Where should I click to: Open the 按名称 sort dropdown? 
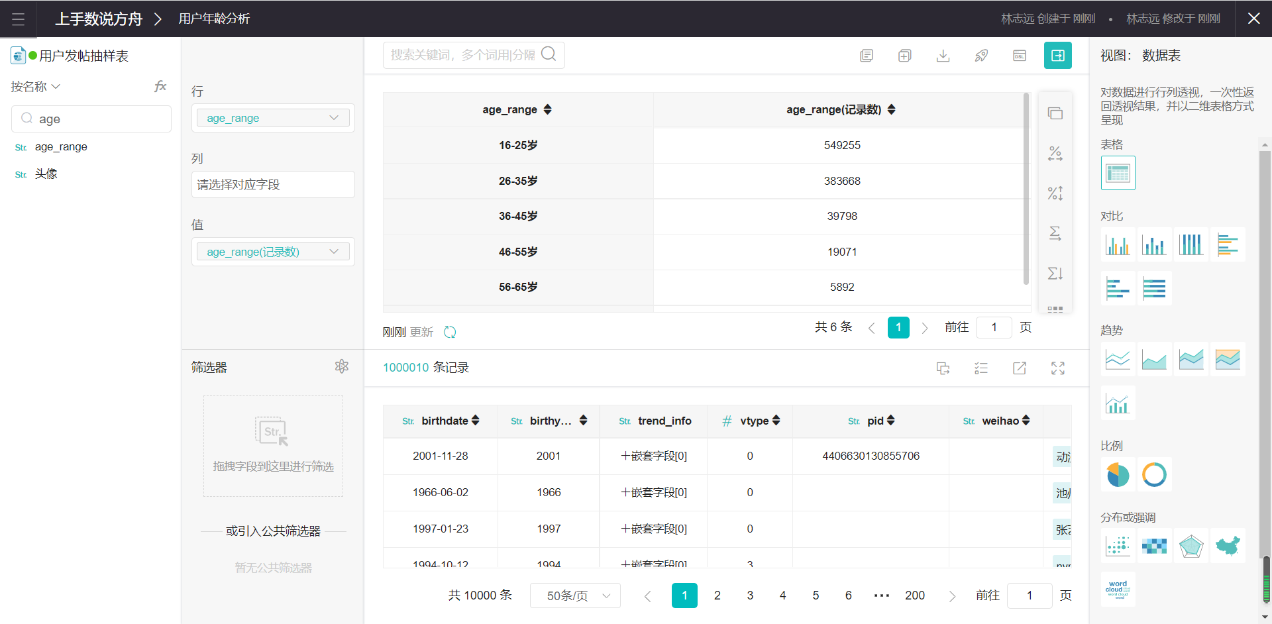tap(36, 87)
